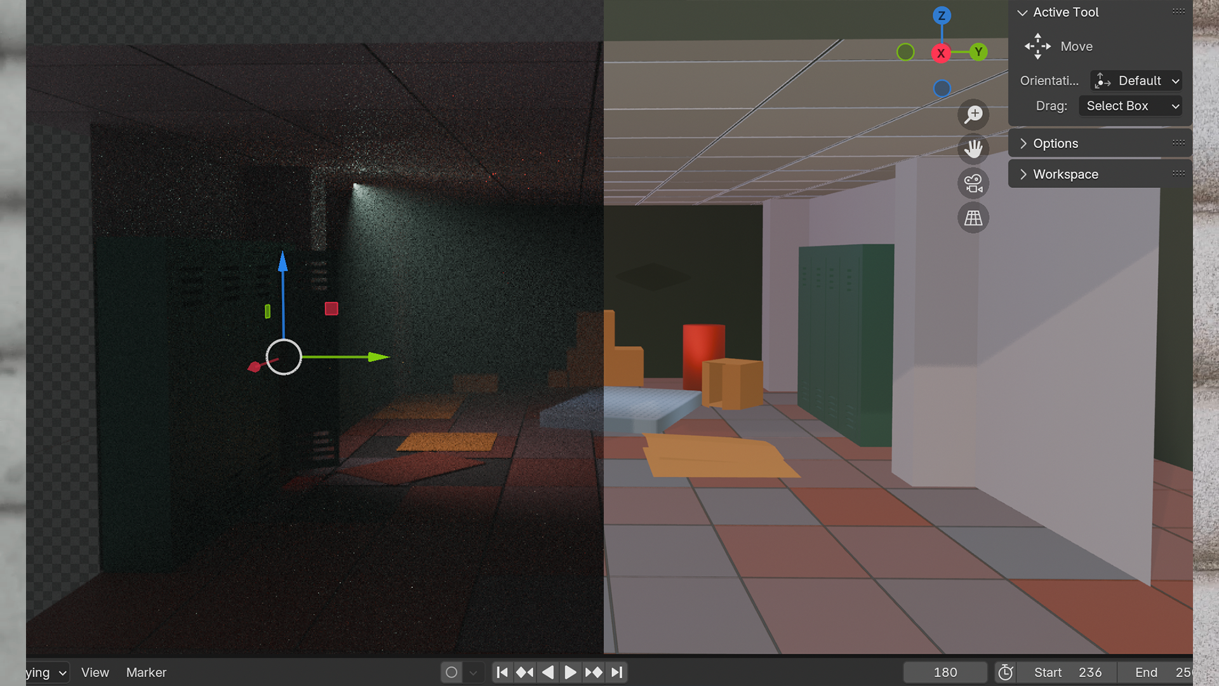Image resolution: width=1219 pixels, height=686 pixels.
Task: Click the red X axis on the navigation gizmo
Action: point(941,53)
